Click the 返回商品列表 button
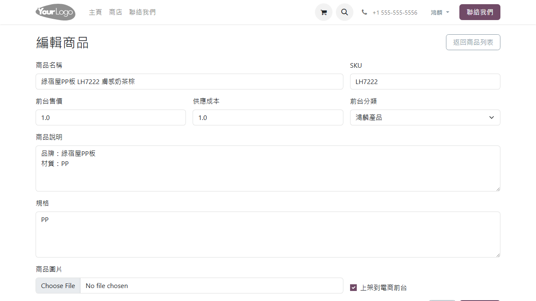The image size is (536, 301). (x=473, y=42)
